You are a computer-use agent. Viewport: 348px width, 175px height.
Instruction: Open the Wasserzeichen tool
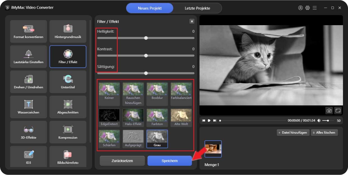(x=28, y=107)
